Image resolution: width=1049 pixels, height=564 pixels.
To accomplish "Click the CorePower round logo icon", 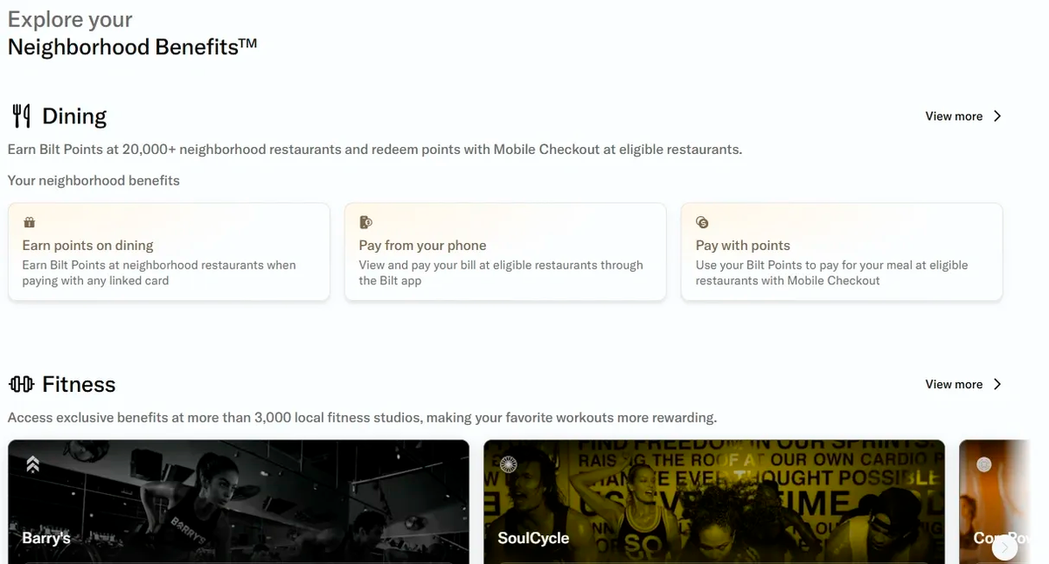I will click(x=983, y=464).
